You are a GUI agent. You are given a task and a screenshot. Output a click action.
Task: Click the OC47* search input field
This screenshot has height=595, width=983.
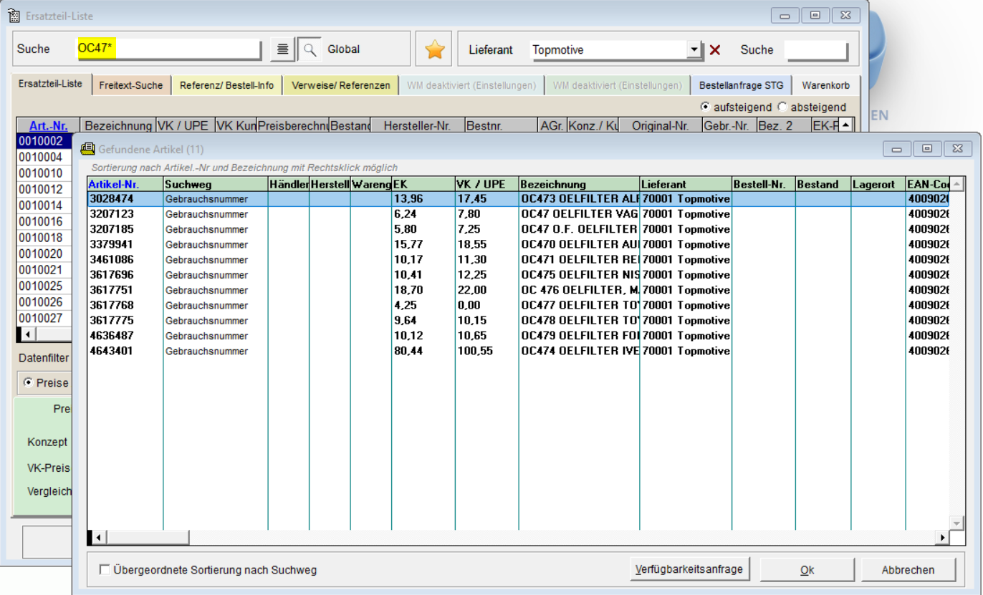[x=168, y=49]
